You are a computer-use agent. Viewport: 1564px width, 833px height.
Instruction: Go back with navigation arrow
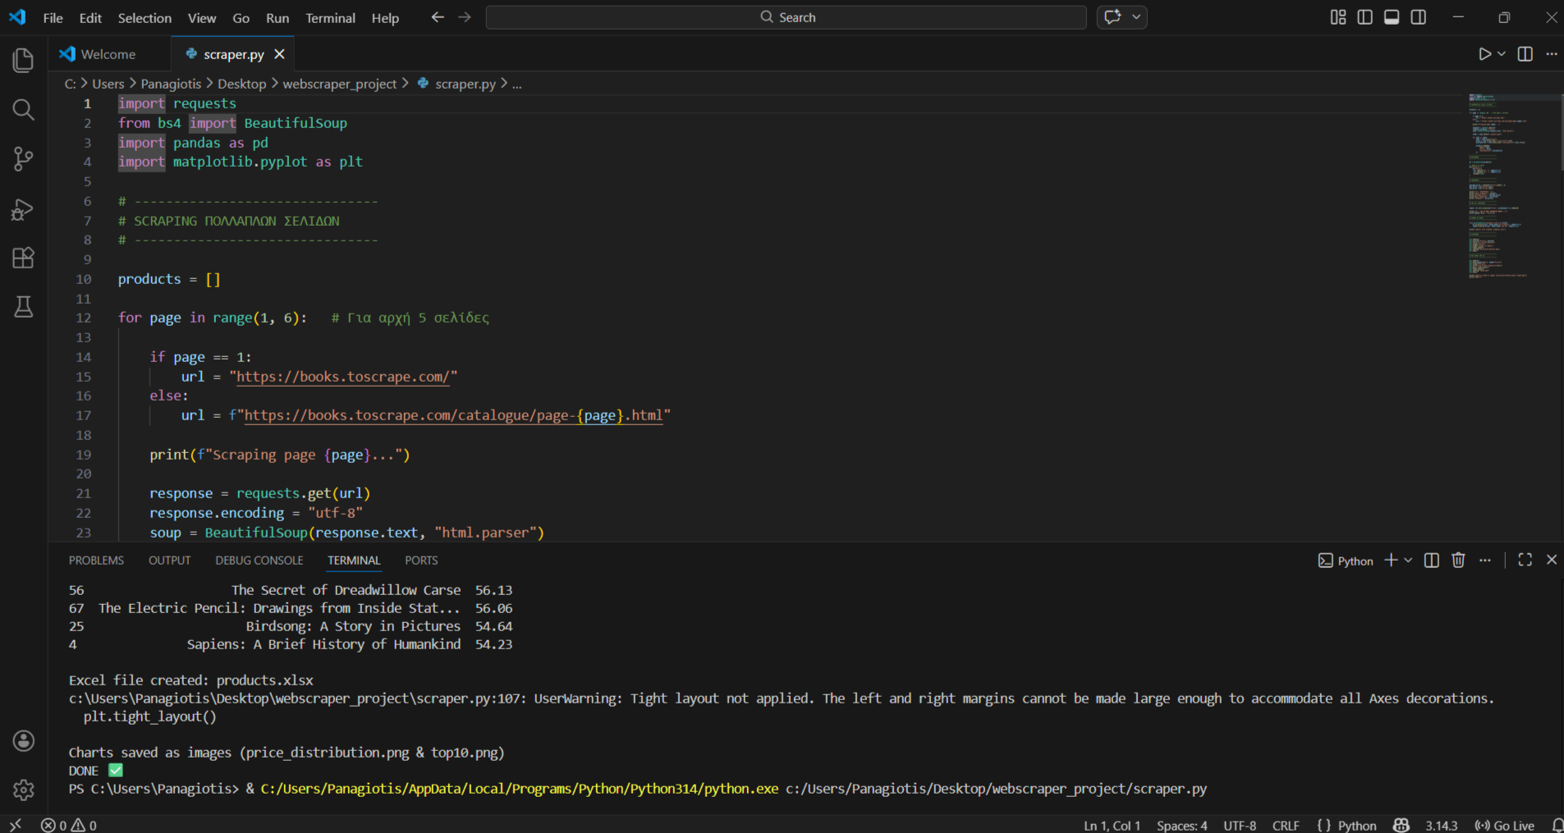pyautogui.click(x=438, y=17)
